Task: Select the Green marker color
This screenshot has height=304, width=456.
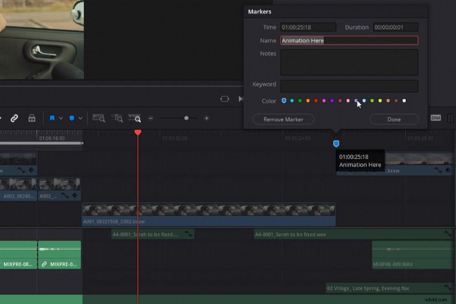Action: pyautogui.click(x=300, y=100)
